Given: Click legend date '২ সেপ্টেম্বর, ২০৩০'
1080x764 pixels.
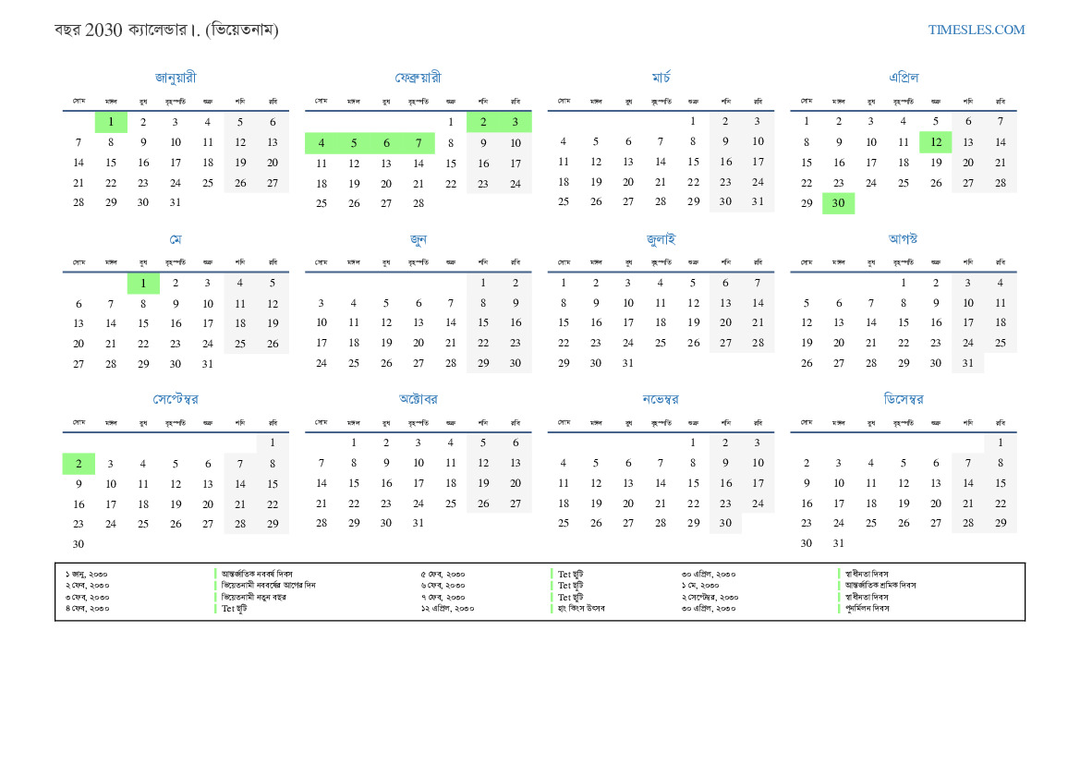Looking at the screenshot, I should click(710, 598).
